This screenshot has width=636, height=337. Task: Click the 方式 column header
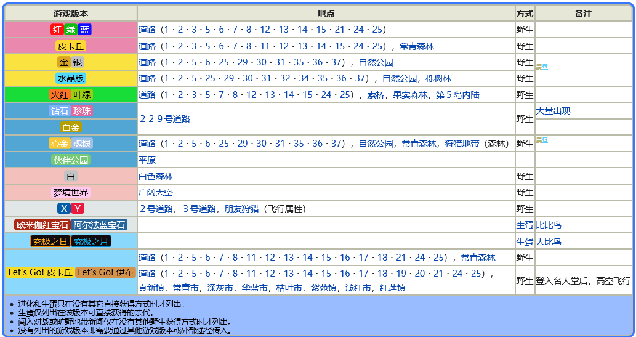tap(525, 14)
